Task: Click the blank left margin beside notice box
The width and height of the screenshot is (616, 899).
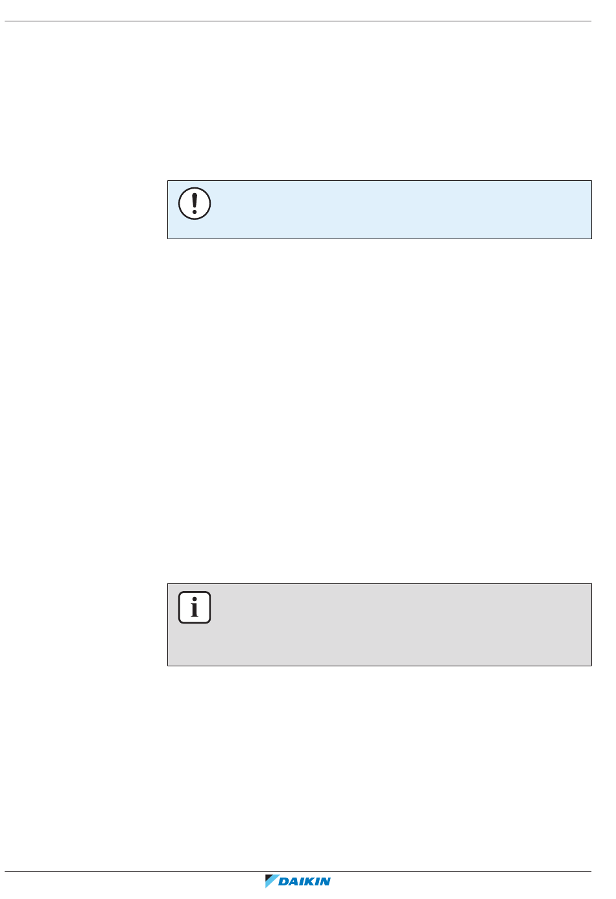Action: coord(84,209)
